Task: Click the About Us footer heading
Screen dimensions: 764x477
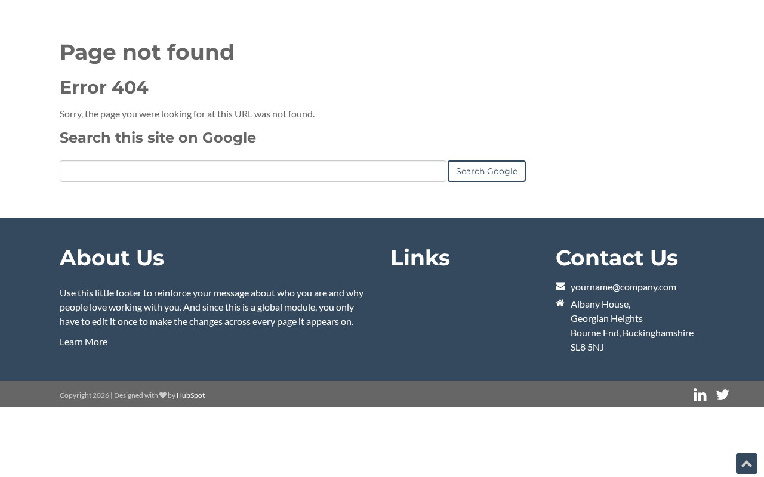Action: [x=112, y=258]
